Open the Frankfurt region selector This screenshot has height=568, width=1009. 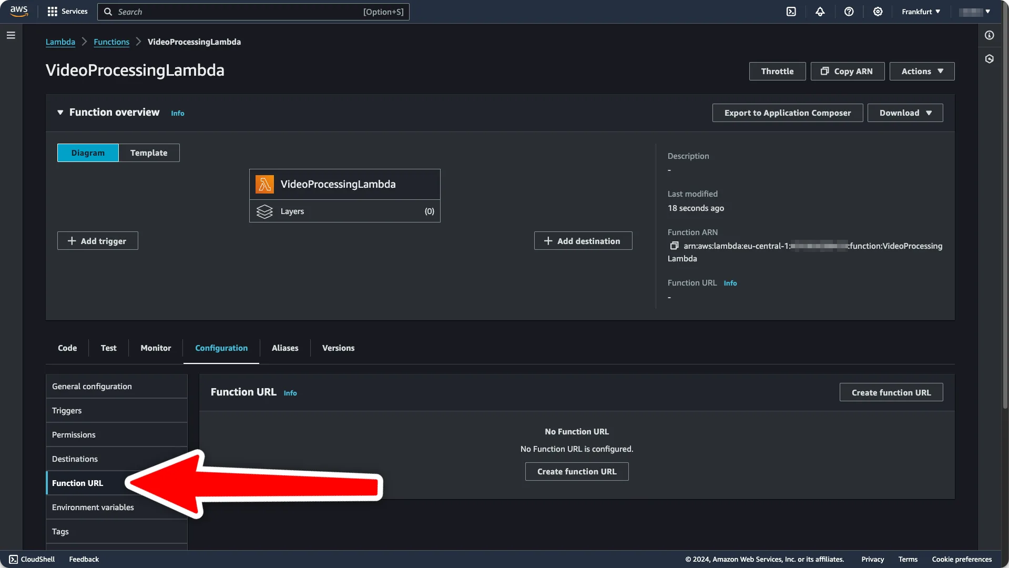click(921, 12)
